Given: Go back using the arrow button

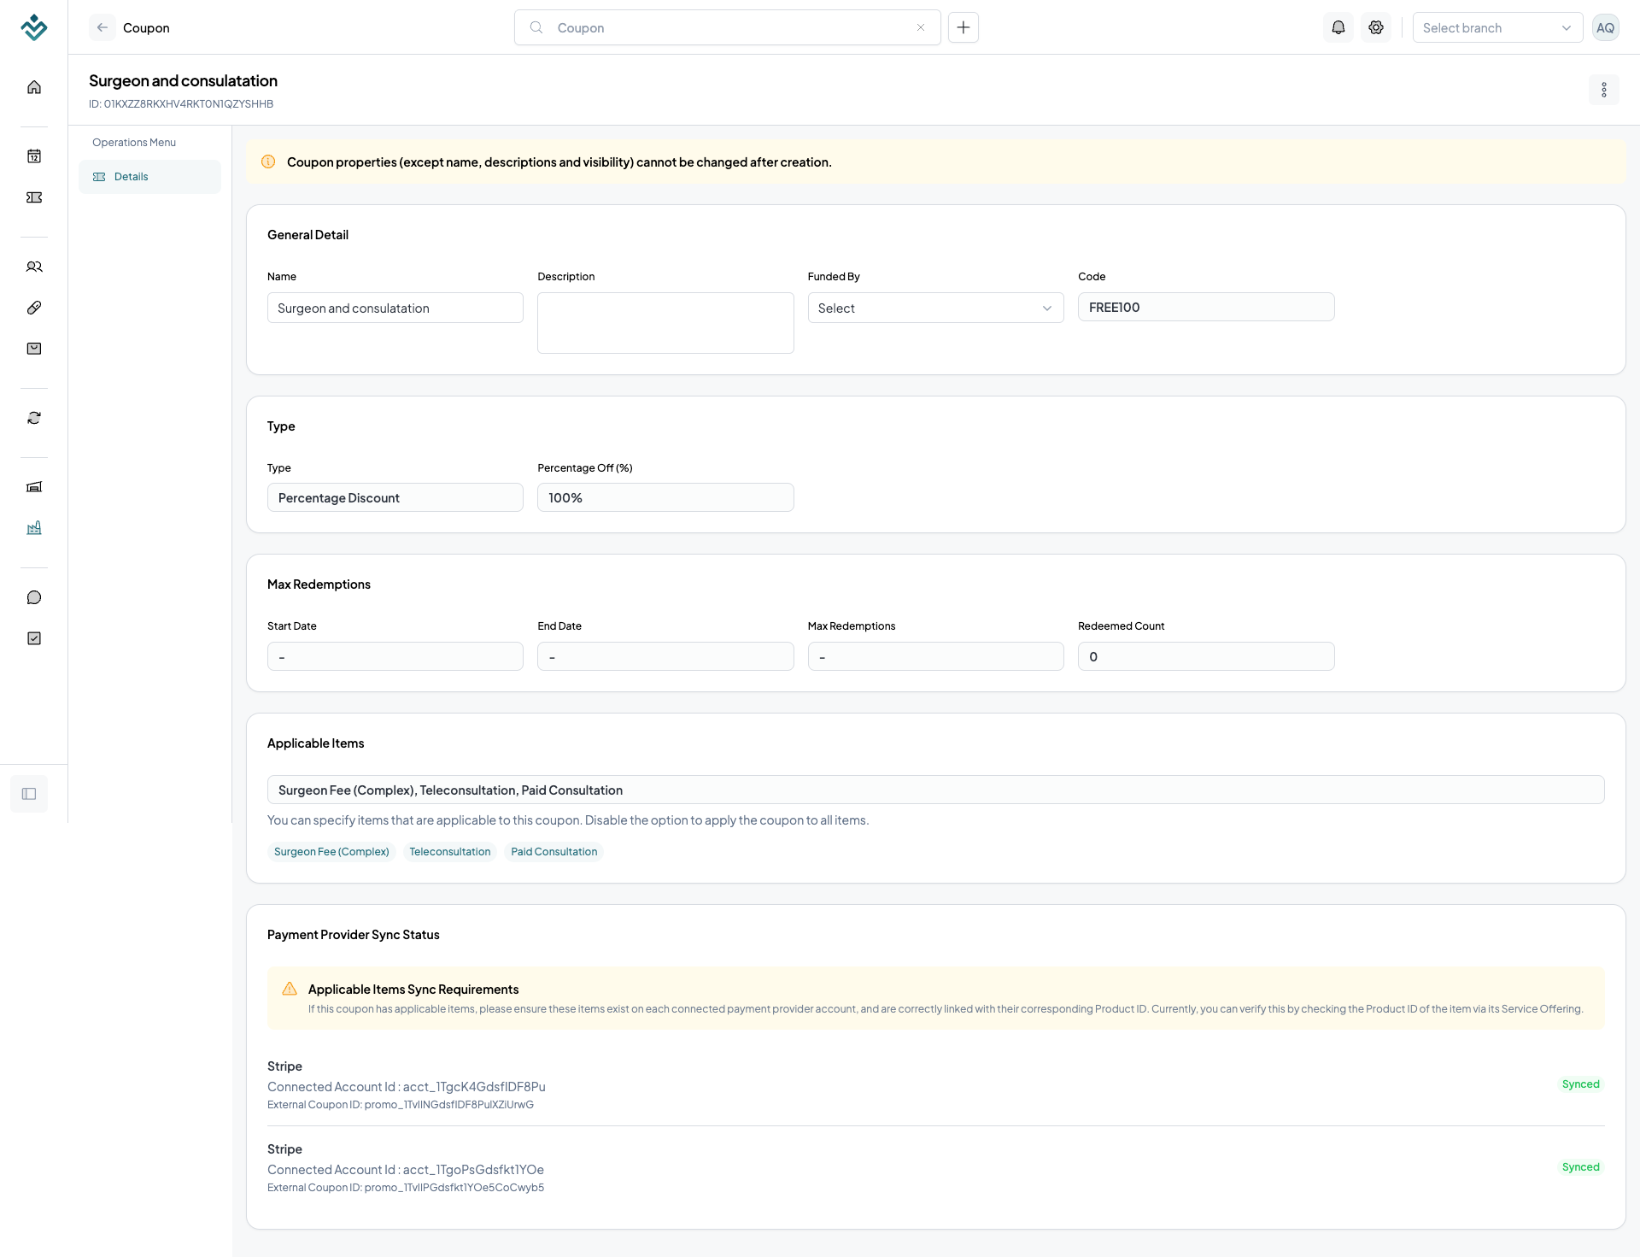Looking at the screenshot, I should 102,27.
